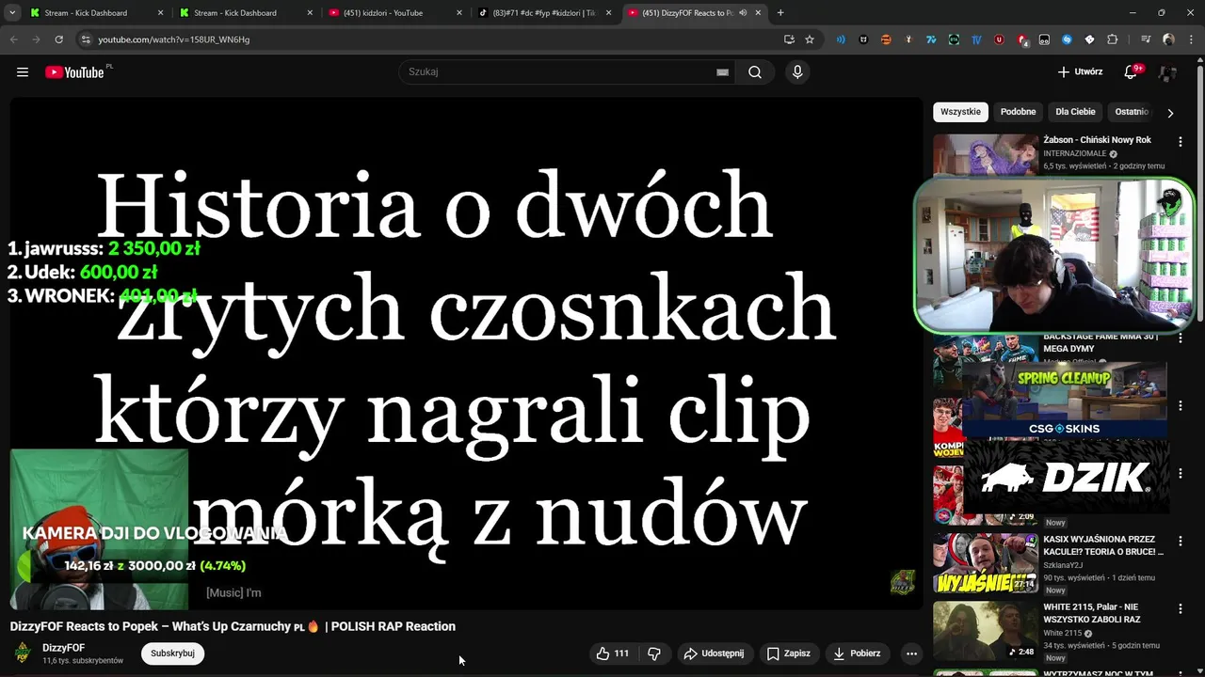Image resolution: width=1205 pixels, height=677 pixels.
Task: Click the red extension with badge 4
Action: (x=1022, y=39)
